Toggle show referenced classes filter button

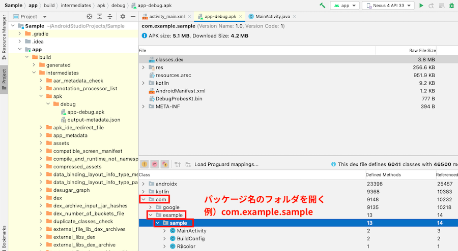165,164
